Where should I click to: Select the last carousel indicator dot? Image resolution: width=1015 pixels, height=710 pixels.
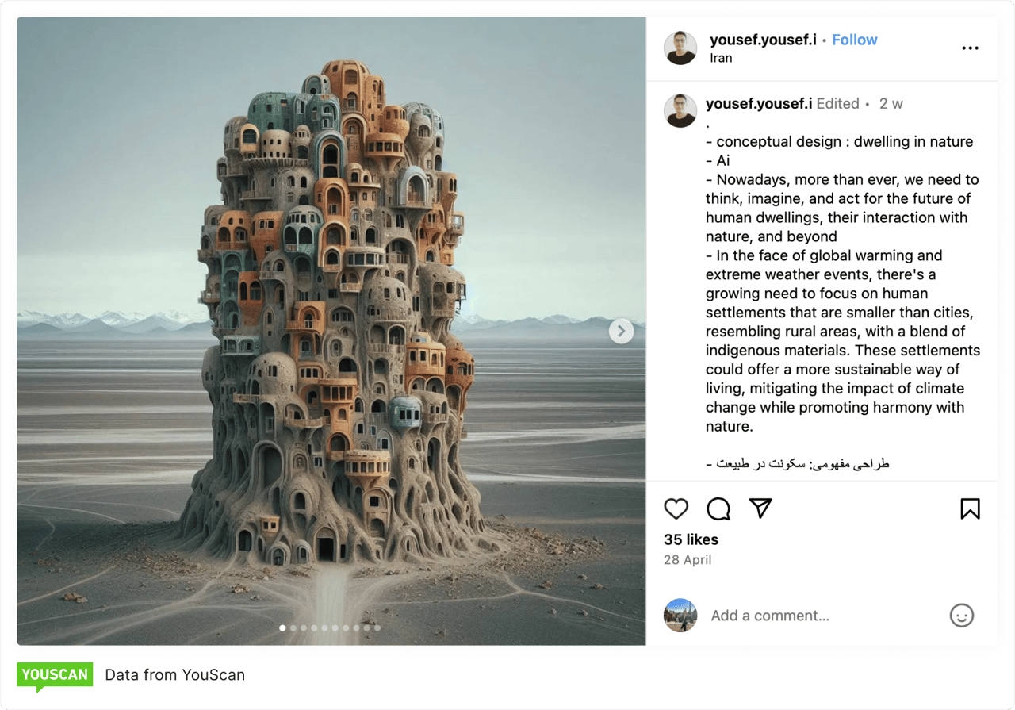(x=377, y=628)
